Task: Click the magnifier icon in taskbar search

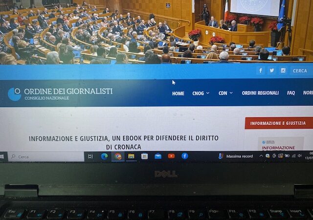Action: 13,156
